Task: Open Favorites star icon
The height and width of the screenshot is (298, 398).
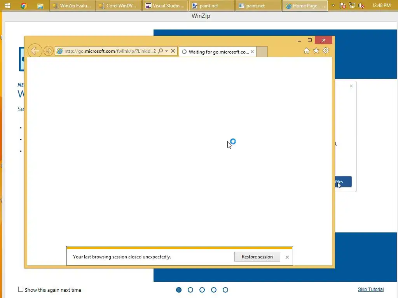Action: pos(316,51)
